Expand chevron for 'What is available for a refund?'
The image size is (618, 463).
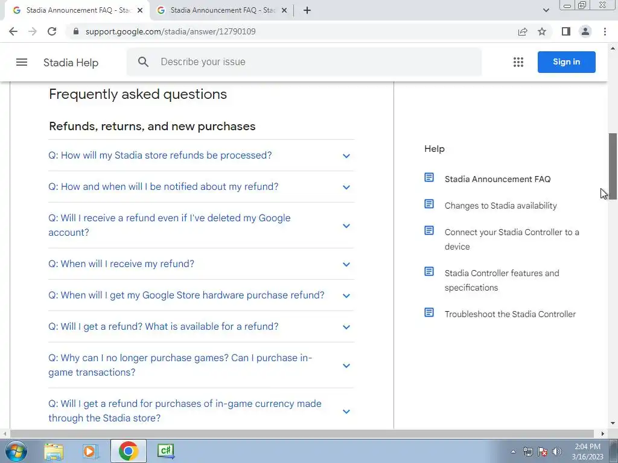[x=346, y=327]
